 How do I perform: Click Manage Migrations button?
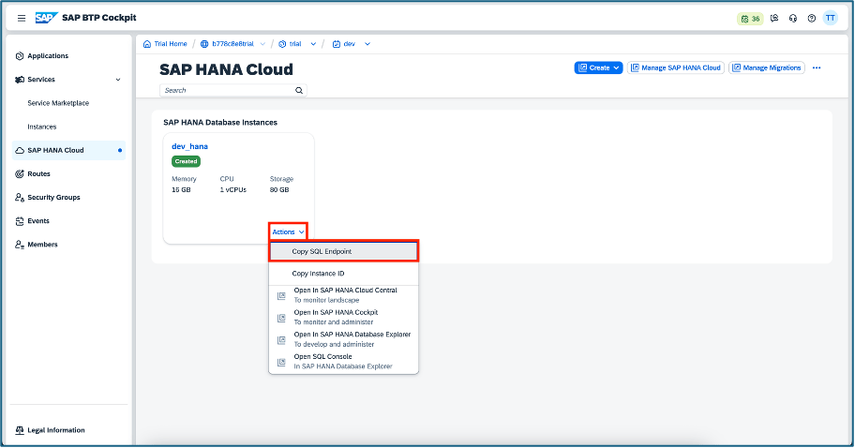(x=767, y=67)
